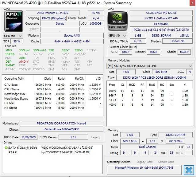Click the 128-bit bus width field
Screen dimensions: 196x177
[184, 35]
